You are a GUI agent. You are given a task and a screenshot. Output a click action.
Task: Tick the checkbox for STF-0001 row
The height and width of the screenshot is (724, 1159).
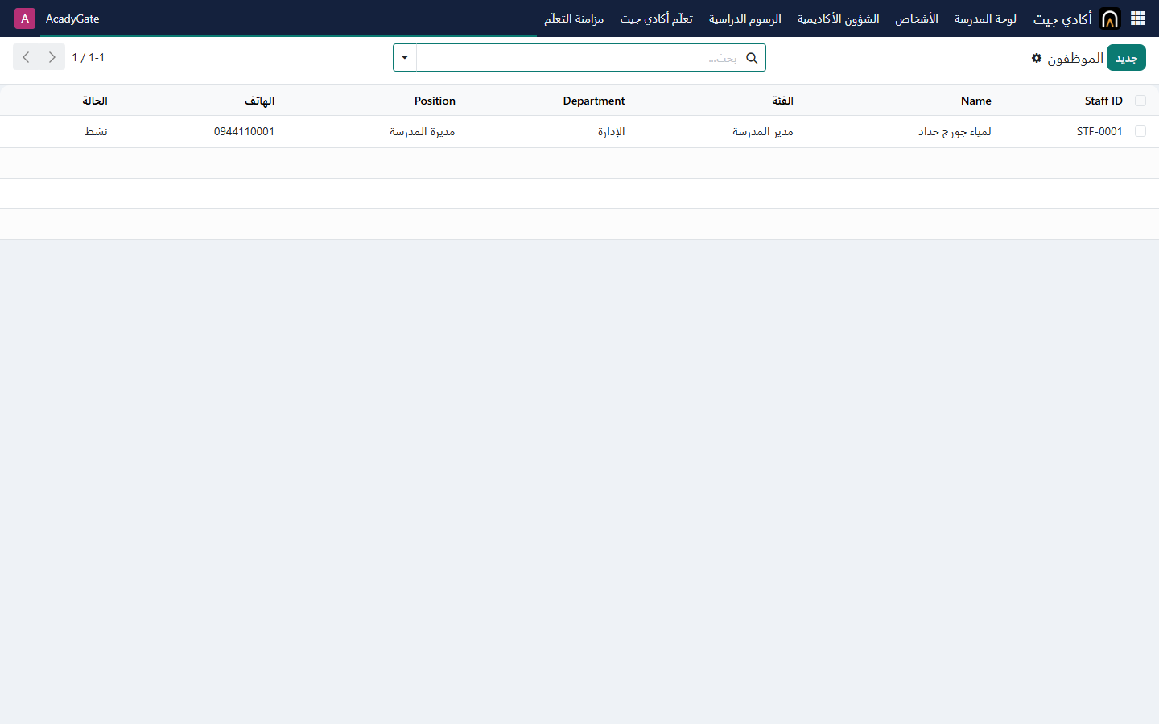[1140, 131]
